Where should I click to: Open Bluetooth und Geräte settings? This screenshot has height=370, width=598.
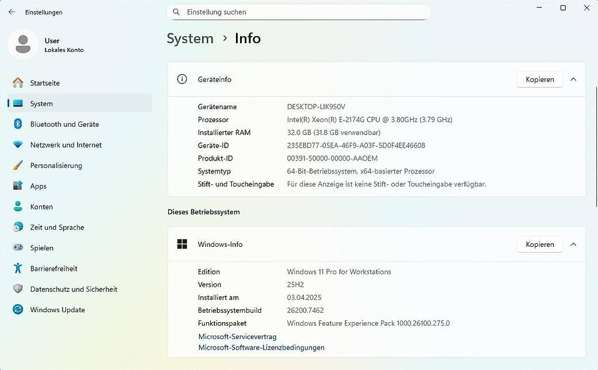pyautogui.click(x=64, y=124)
